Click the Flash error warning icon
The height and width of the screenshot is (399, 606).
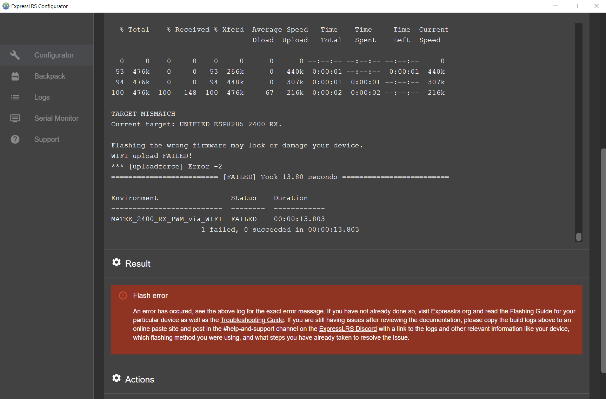pyautogui.click(x=123, y=295)
